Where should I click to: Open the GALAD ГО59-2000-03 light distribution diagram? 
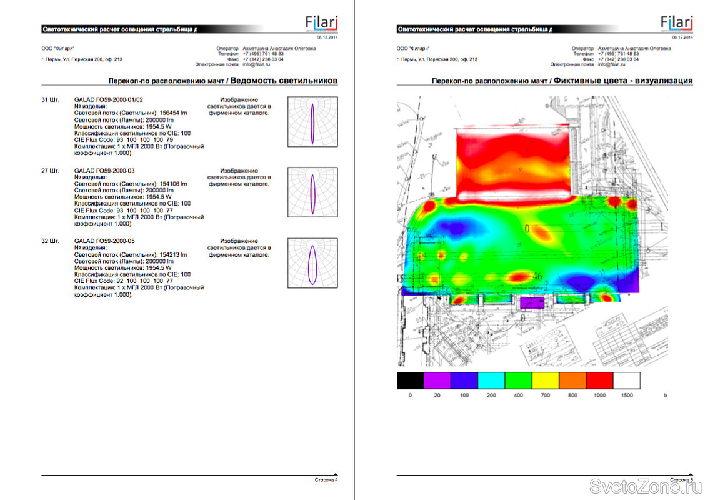point(312,192)
